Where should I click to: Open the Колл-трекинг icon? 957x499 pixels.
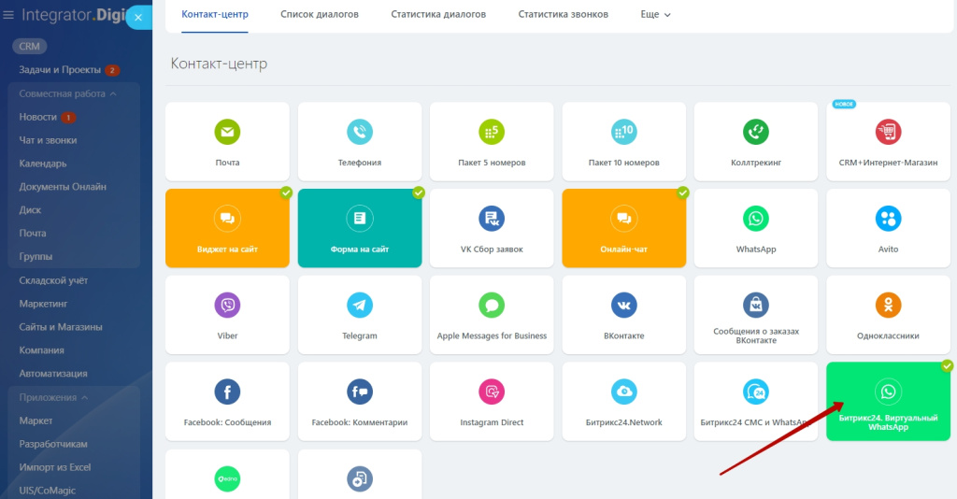tap(756, 132)
